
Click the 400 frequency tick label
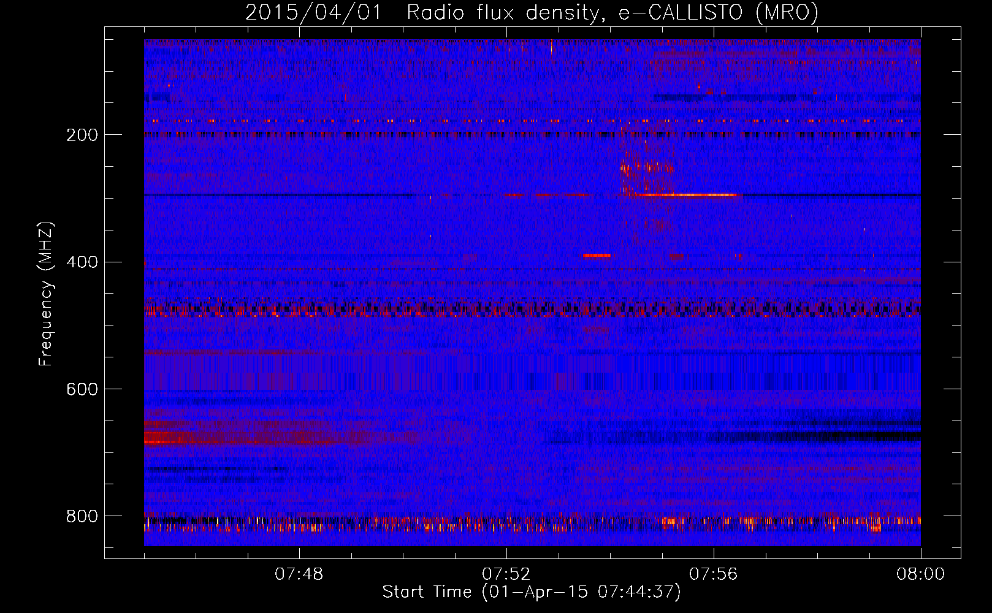(x=82, y=262)
